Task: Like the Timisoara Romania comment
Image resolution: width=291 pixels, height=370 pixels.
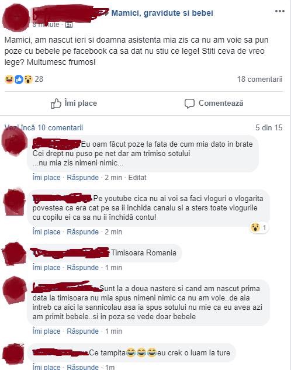Action: pos(47,268)
